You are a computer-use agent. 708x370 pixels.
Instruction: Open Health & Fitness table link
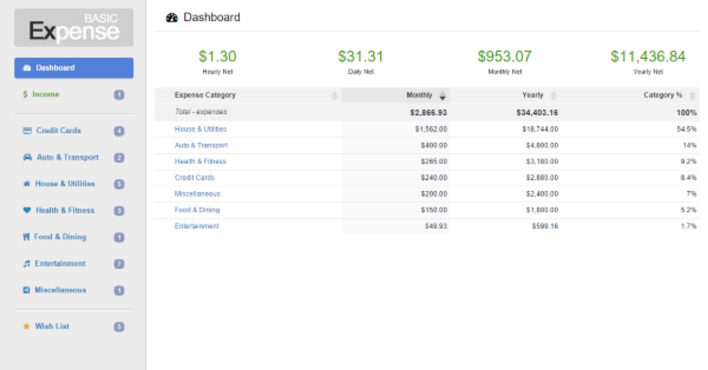click(200, 161)
